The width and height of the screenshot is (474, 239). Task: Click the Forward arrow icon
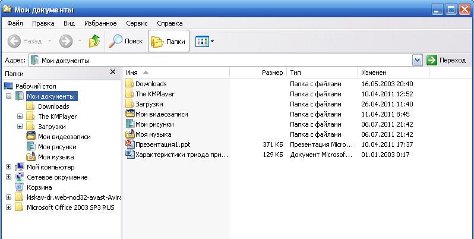click(x=66, y=41)
